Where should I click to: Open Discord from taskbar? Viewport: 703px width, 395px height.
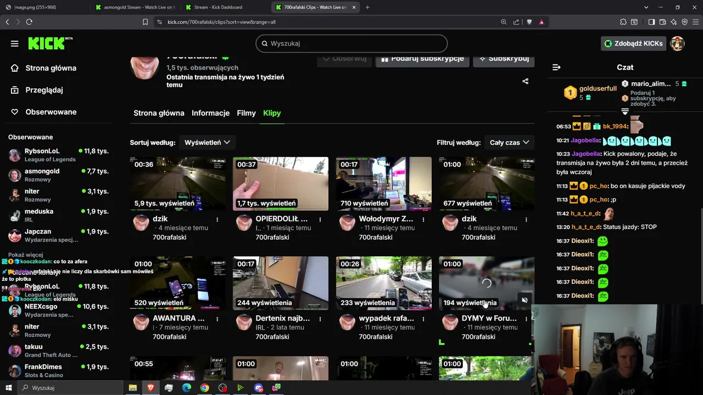pos(259,388)
